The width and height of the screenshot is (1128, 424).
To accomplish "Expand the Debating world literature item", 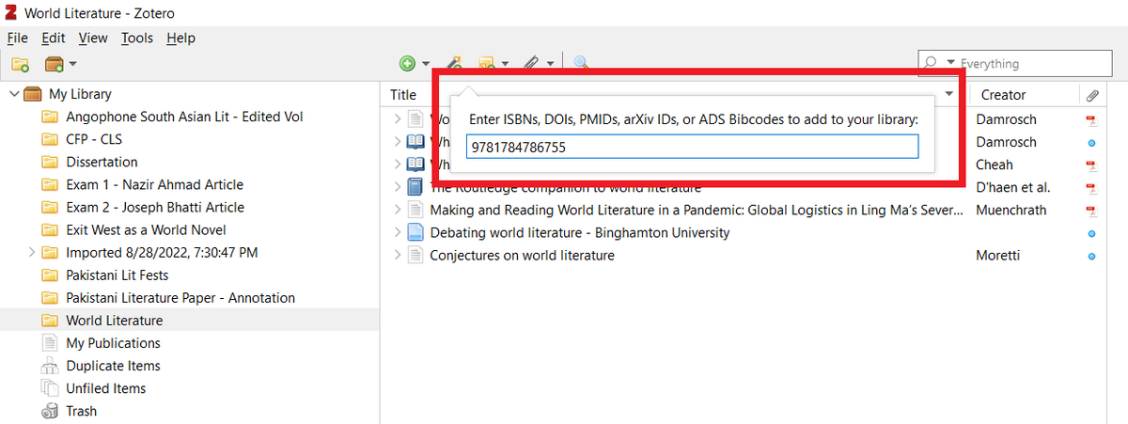I will (x=398, y=232).
